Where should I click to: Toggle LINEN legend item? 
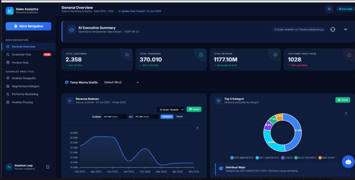[x=287, y=158]
